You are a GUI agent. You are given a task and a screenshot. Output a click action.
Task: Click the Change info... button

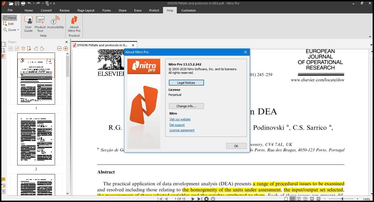click(186, 106)
